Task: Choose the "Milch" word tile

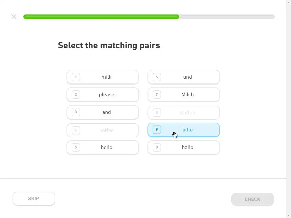Action: click(188, 95)
